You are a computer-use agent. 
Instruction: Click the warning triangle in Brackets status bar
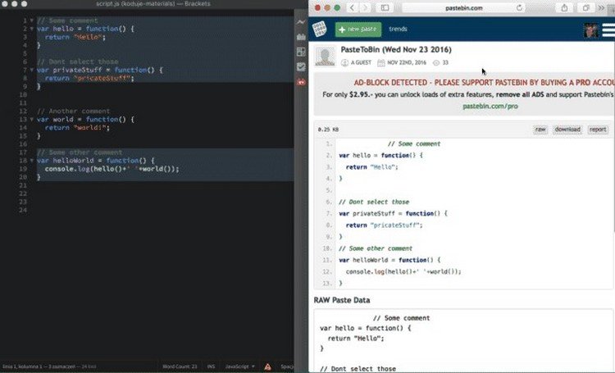[x=266, y=366]
